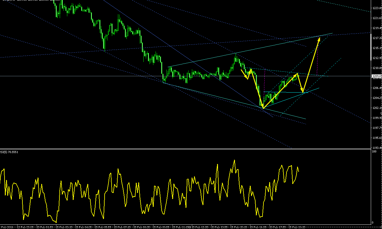Click the 1217.3 price scale label
Screen dimensions: 382x229
pyautogui.click(x=377, y=38)
